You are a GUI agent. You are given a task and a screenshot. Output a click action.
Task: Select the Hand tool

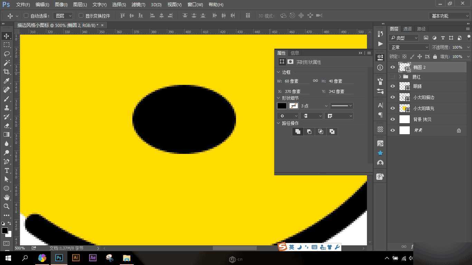[7, 197]
